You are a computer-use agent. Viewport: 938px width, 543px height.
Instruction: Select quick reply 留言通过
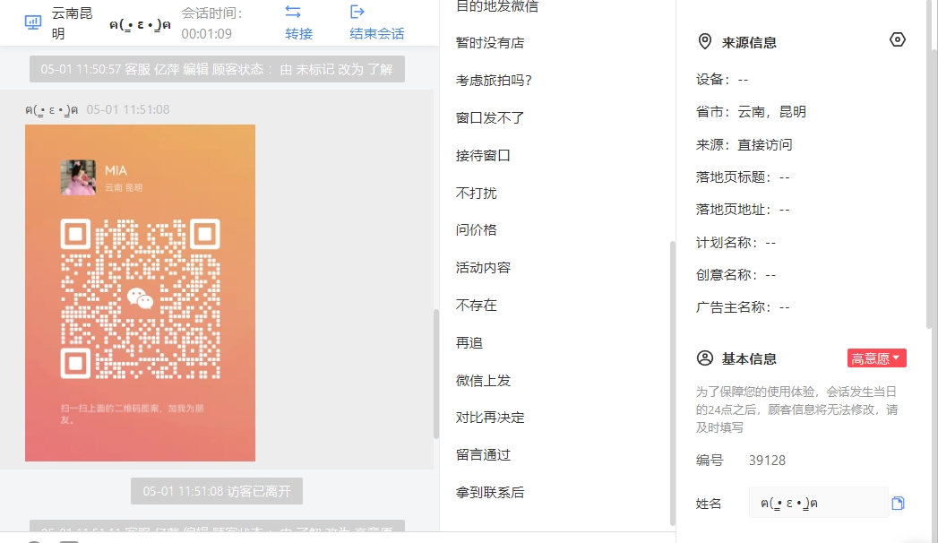point(483,455)
